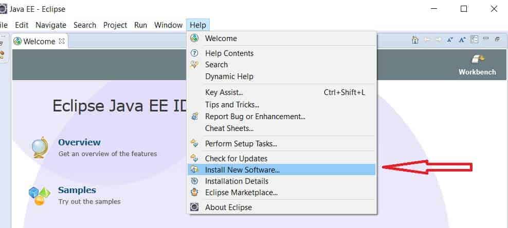Image resolution: width=508 pixels, height=228 pixels.
Task: Magnify font with the A-up icon
Action: coord(462,40)
